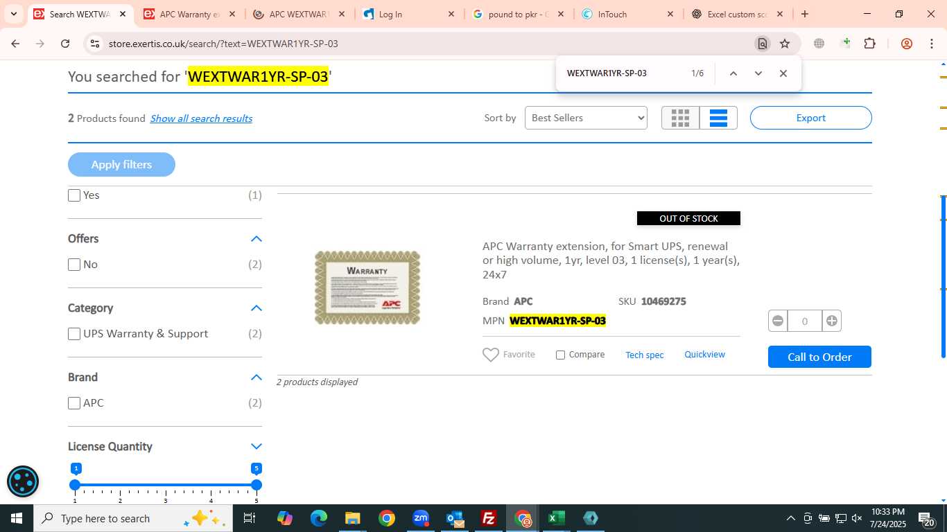Screen dimensions: 947x532
Task: Open a new browser tab
Action: (x=804, y=14)
